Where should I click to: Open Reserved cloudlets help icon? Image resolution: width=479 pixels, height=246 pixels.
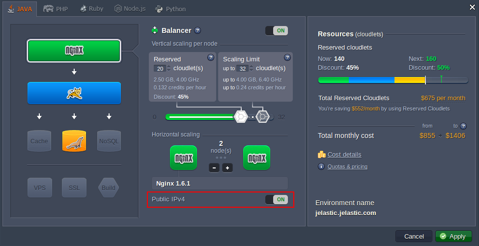pos(210,57)
